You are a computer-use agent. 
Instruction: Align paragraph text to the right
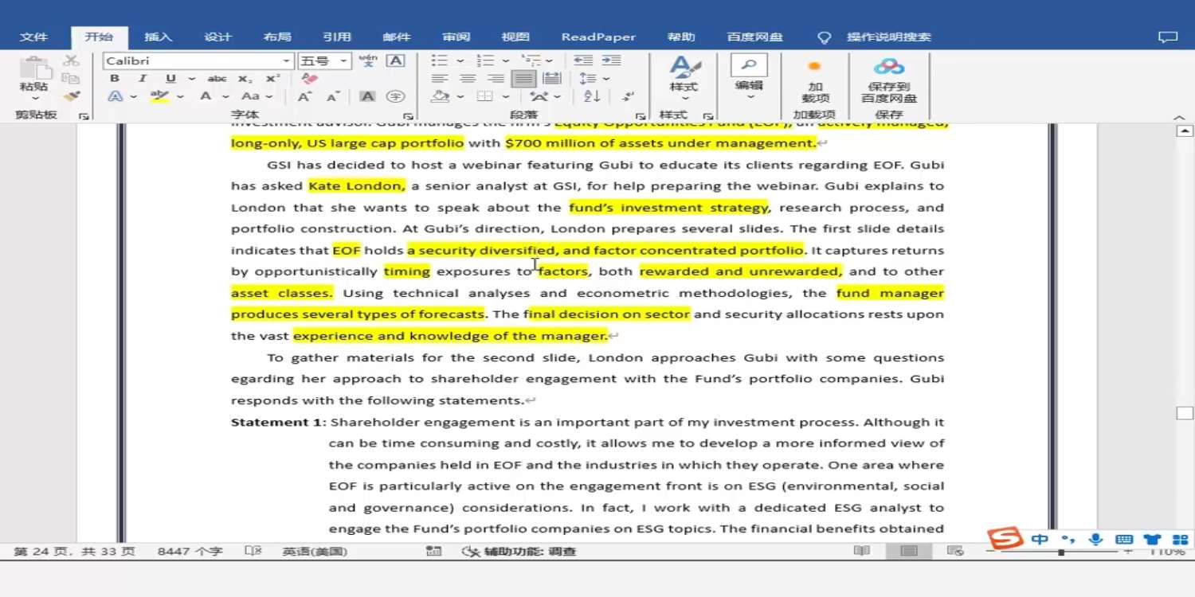496,79
